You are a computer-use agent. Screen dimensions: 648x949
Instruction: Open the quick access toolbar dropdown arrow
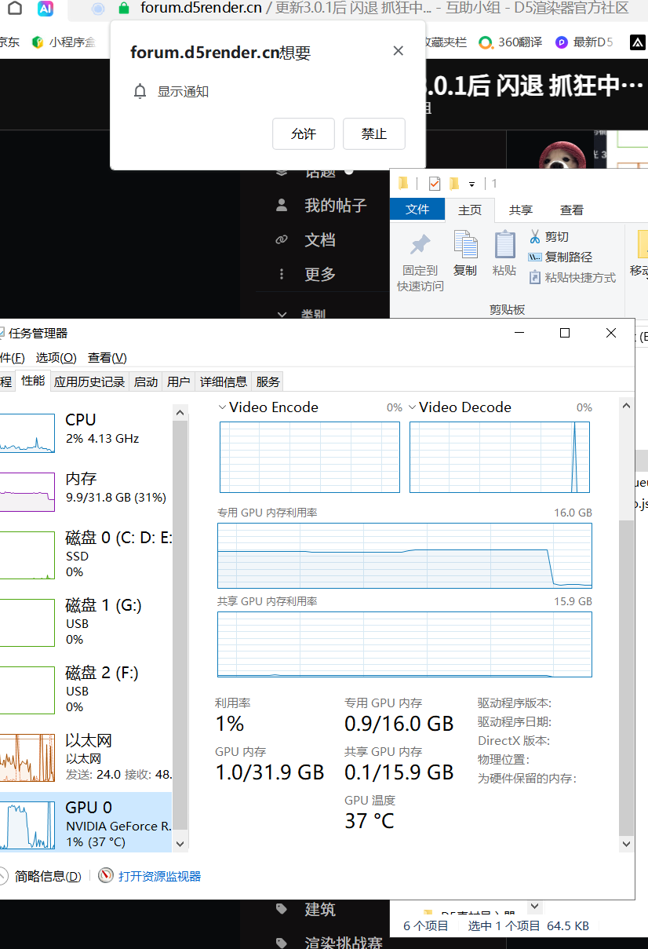pyautogui.click(x=471, y=184)
